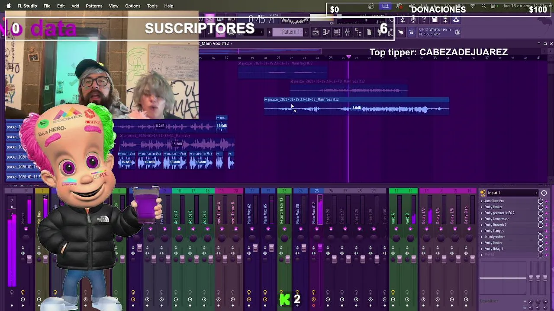Click the external input EXT icon
Screen dimensions: 554x311
coord(483,193)
